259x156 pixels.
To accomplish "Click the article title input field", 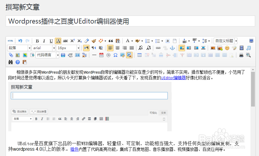I will (130, 21).
